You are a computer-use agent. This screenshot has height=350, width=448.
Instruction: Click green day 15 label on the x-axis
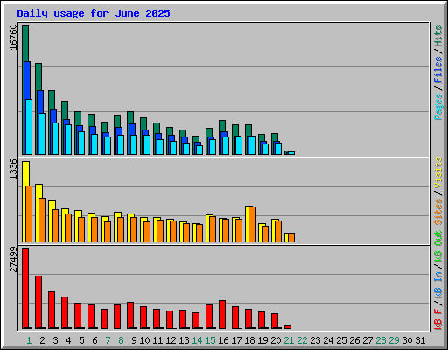pyautogui.click(x=210, y=340)
